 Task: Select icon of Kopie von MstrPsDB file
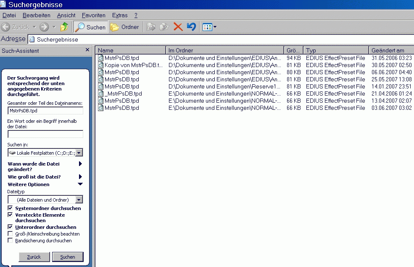pos(100,65)
